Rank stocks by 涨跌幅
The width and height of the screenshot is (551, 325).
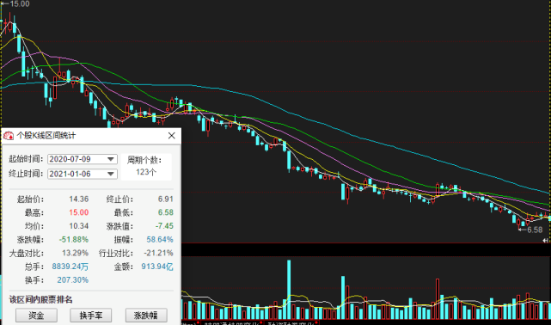pos(146,316)
